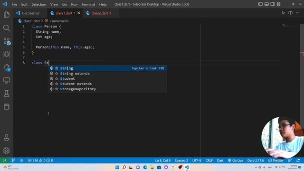Viewport: 304px width, 171px height.
Task: Click the Prettier status item
Action: click(x=275, y=161)
